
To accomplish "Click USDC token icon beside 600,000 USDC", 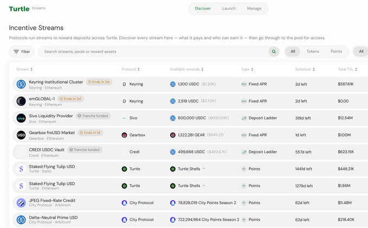I will 173,118.
